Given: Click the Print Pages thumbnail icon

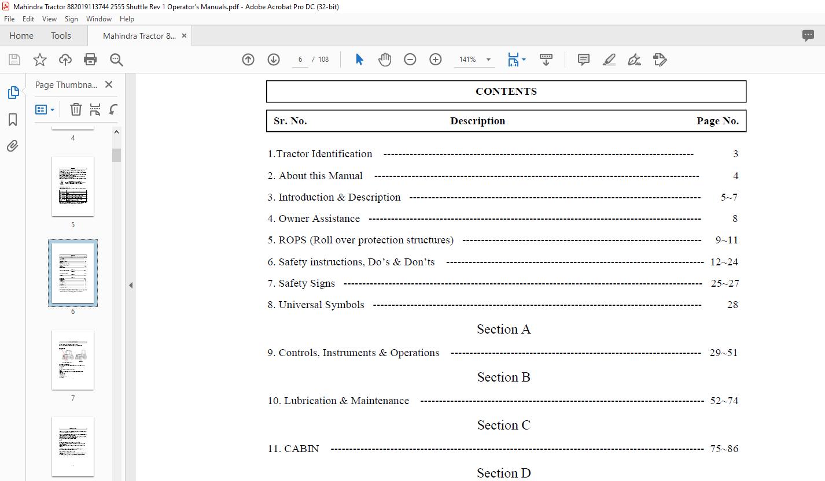Looking at the screenshot, I should (x=95, y=109).
